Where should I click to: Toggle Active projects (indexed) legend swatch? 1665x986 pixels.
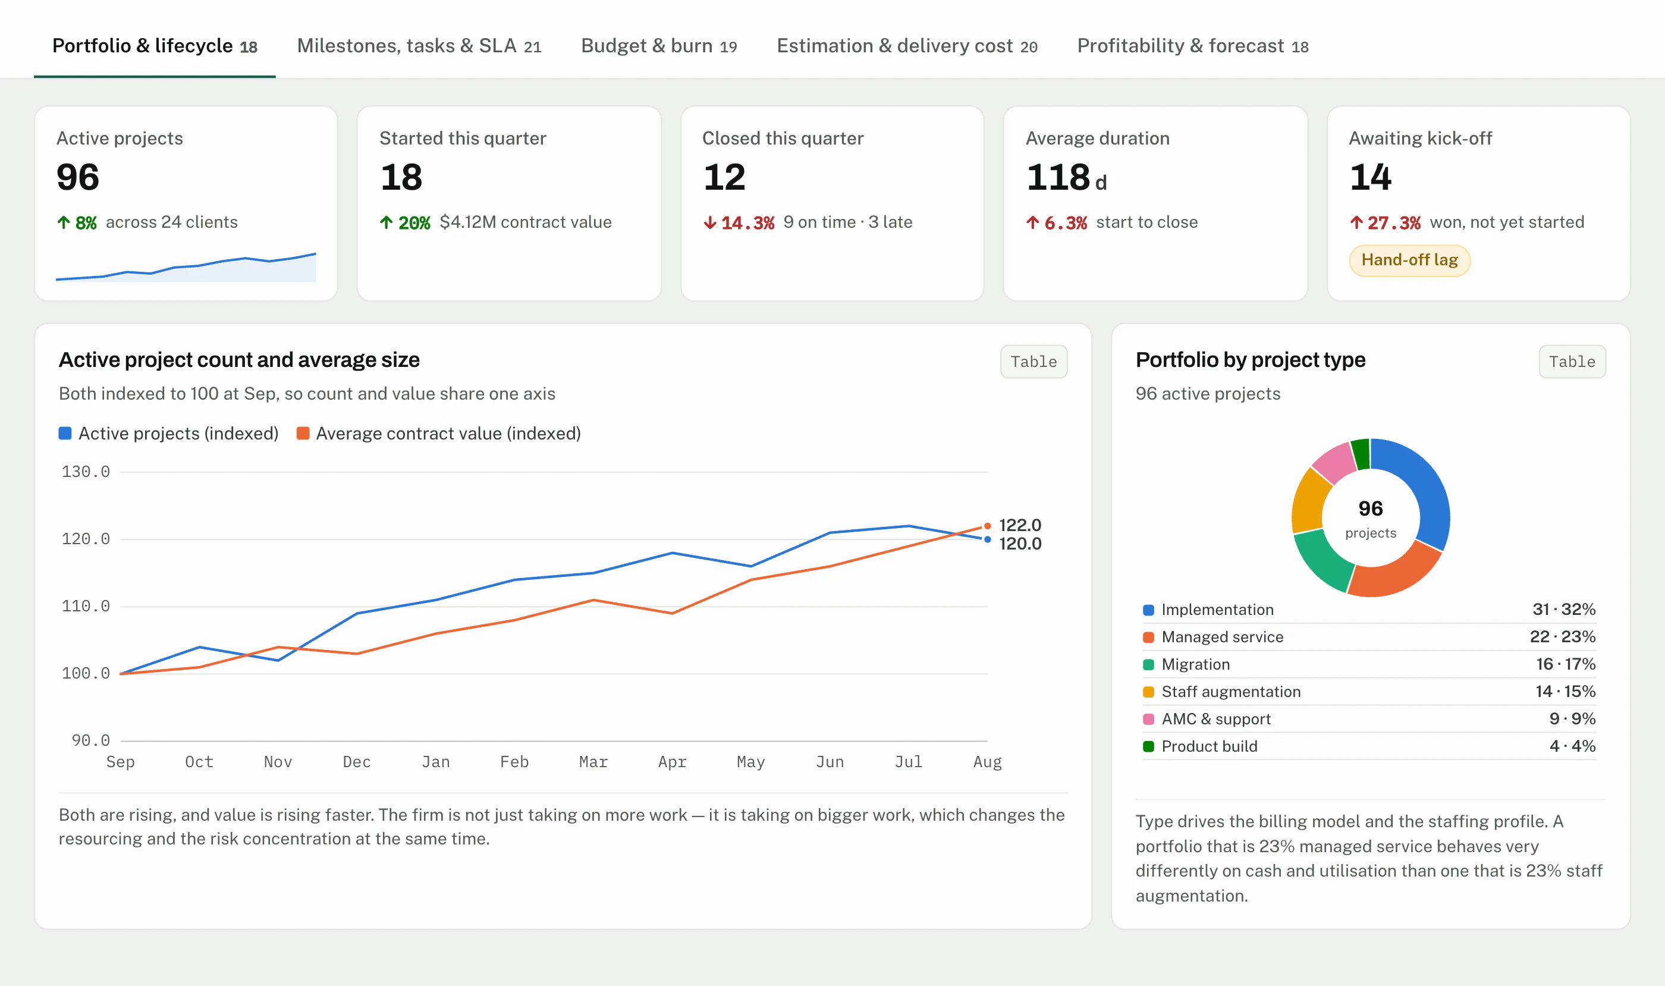coord(65,433)
